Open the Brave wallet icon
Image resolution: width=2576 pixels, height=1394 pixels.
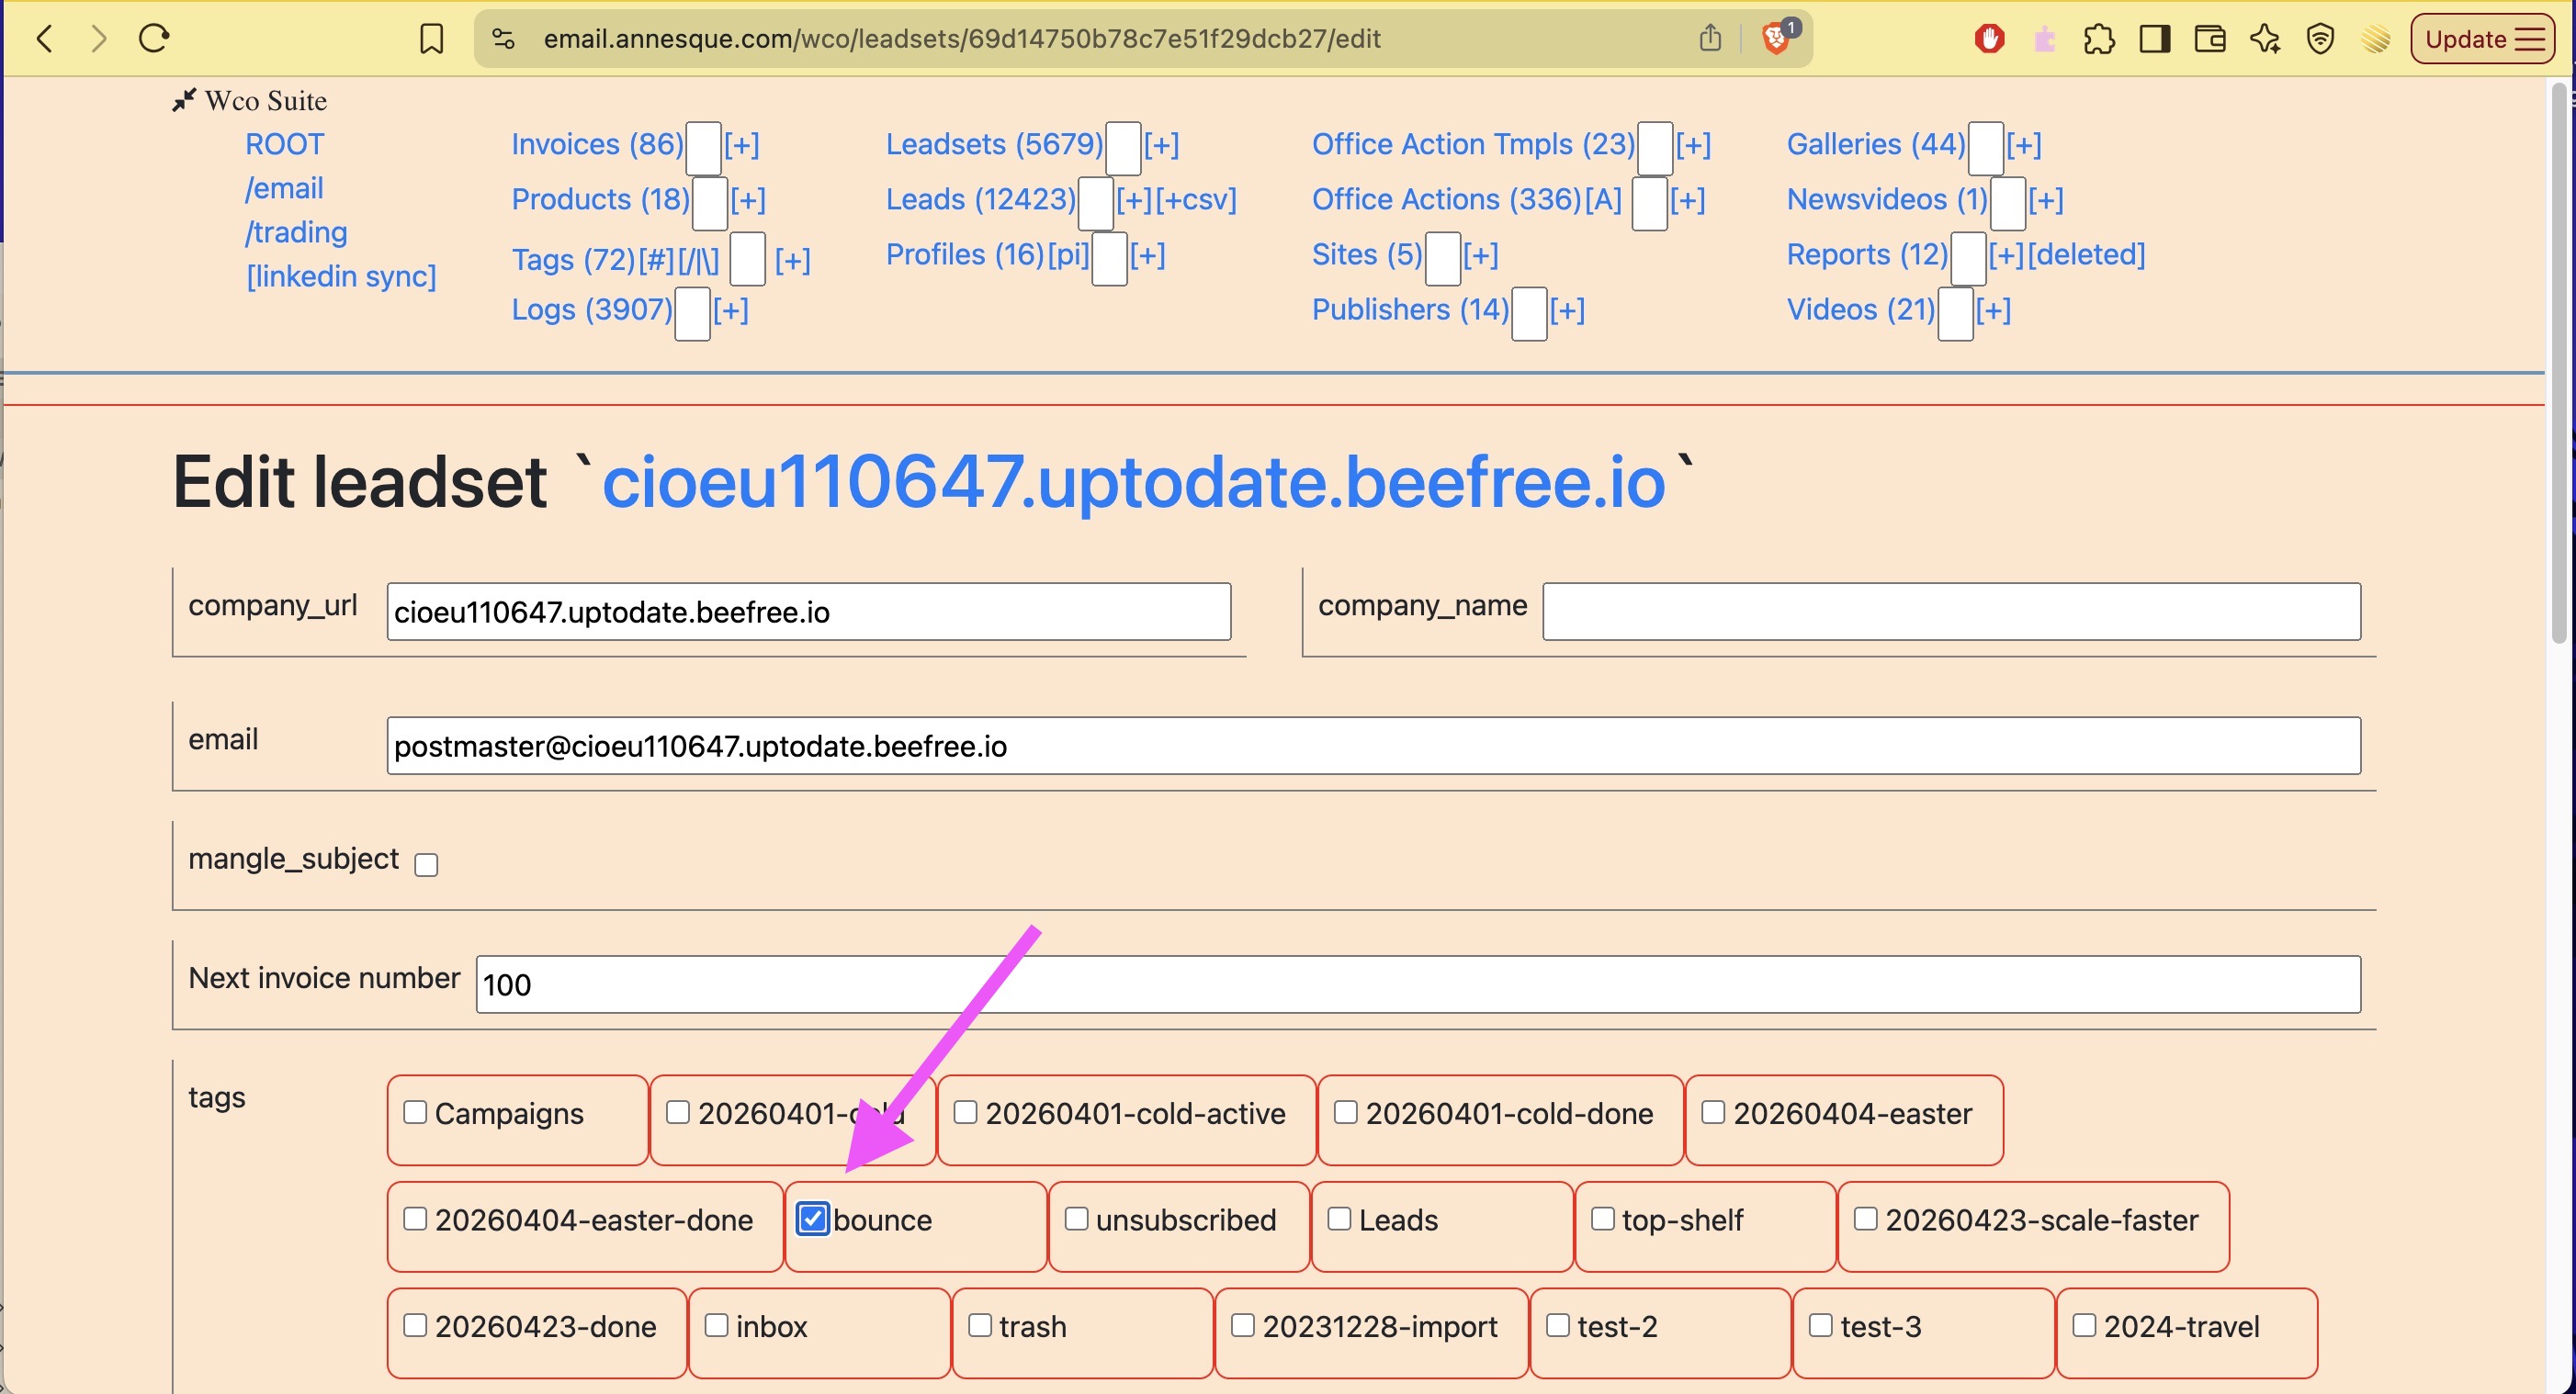pos(2209,39)
